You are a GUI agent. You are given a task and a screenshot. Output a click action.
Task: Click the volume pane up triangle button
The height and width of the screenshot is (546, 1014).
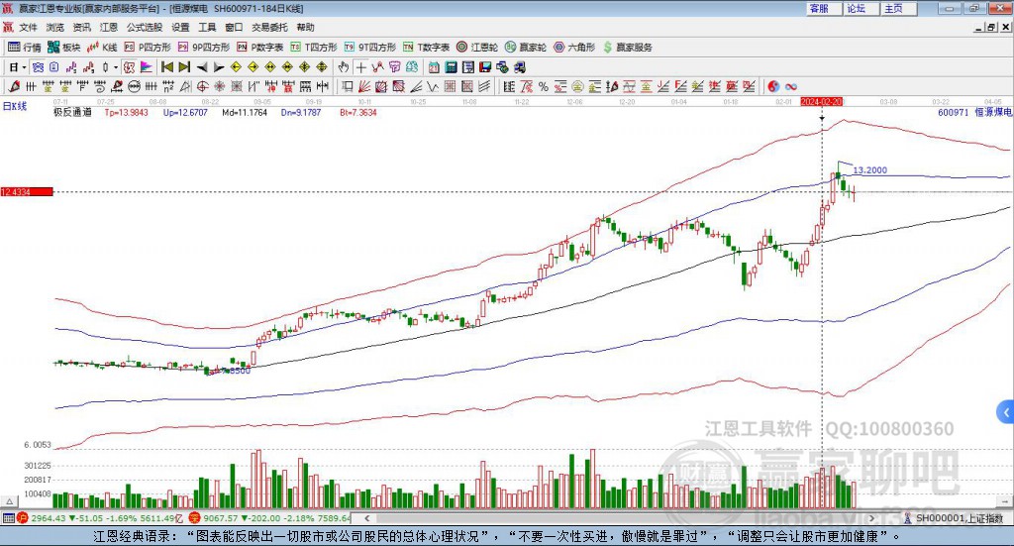(9, 501)
